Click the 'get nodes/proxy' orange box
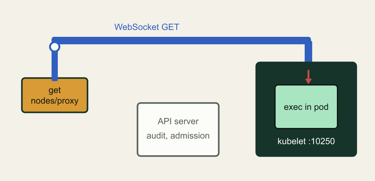The height and width of the screenshot is (181, 375). 55,95
